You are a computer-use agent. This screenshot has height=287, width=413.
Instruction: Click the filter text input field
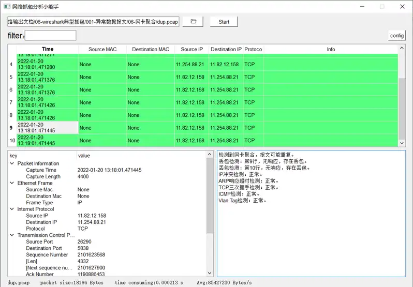pos(50,36)
